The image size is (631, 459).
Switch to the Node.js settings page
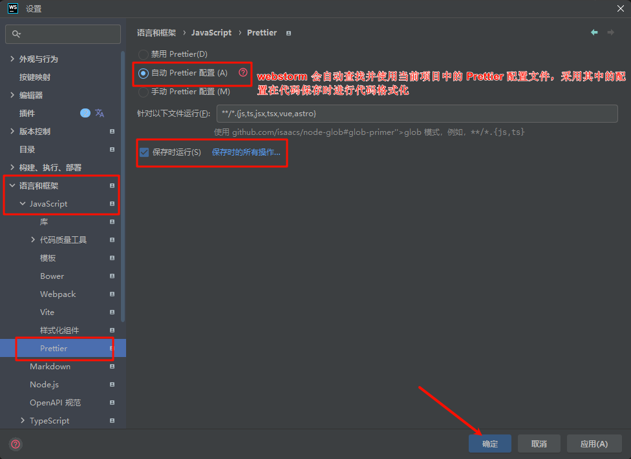click(44, 384)
